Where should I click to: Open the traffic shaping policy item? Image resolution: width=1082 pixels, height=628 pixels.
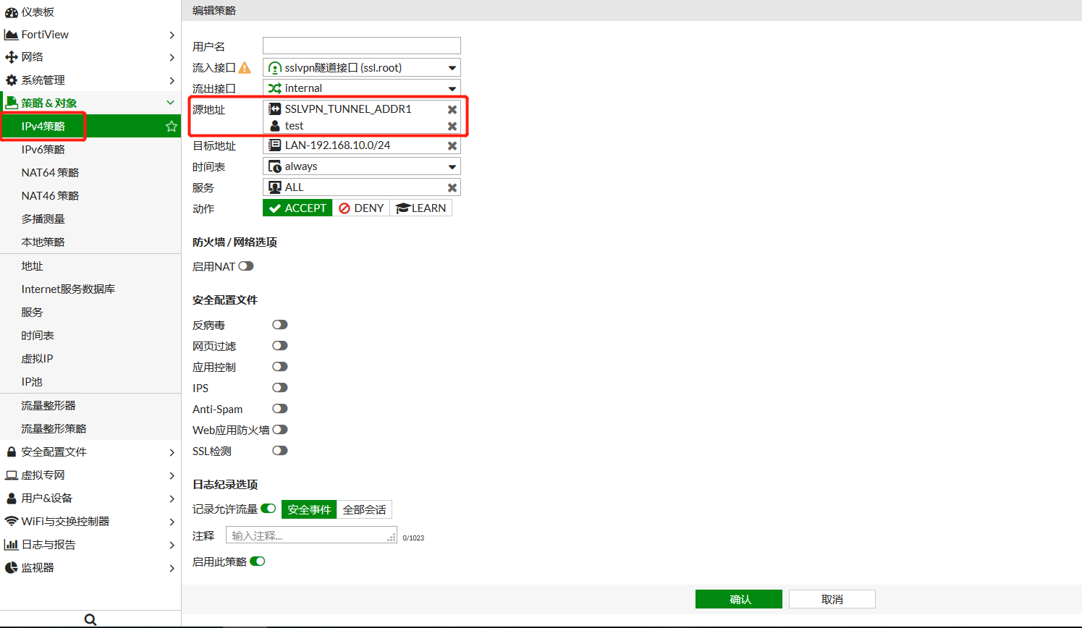[x=90, y=428]
